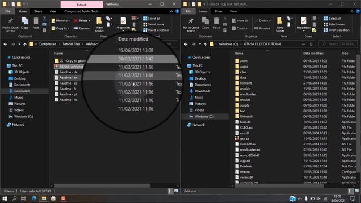
Task: Open Properties in GTA SA window ribbon
Action: 303,23
